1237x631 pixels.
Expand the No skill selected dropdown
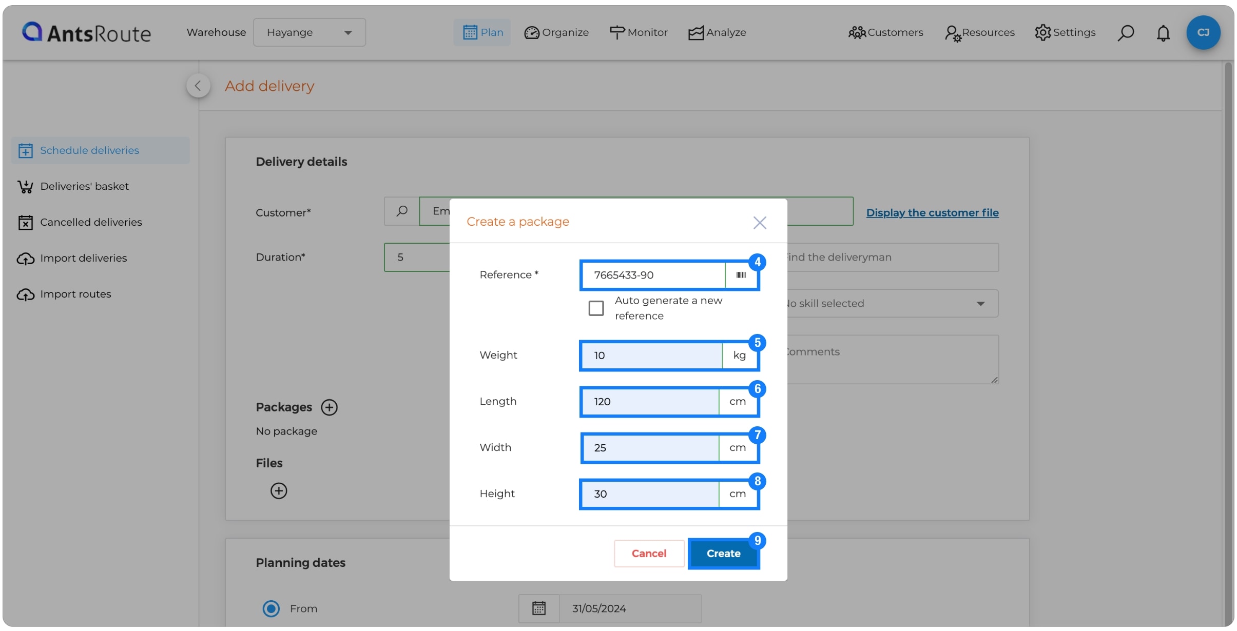point(893,303)
